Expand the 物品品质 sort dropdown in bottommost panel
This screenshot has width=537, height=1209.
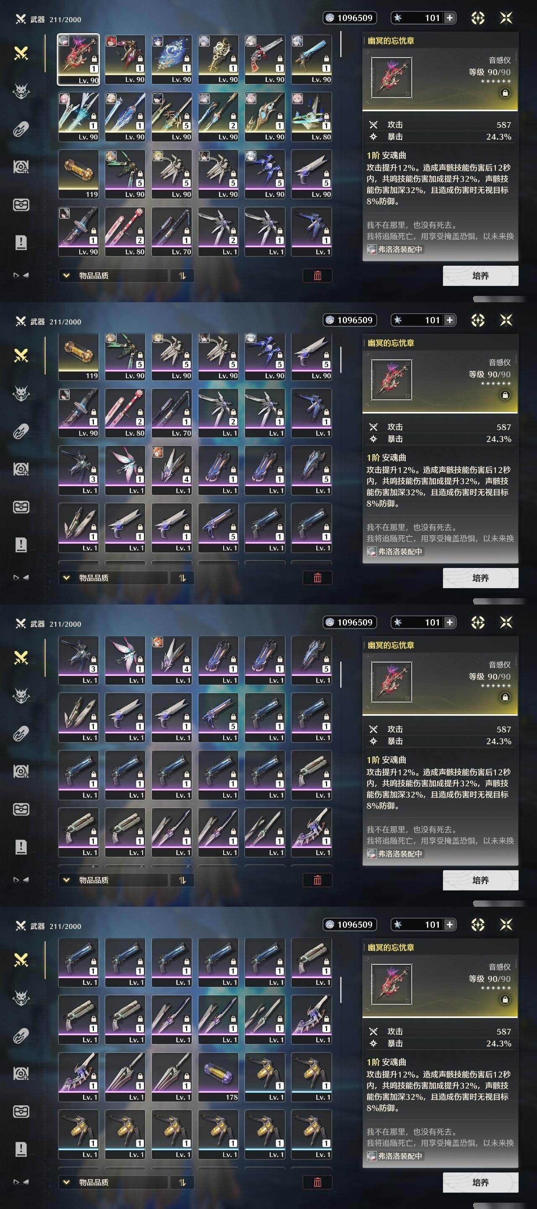[113, 1182]
